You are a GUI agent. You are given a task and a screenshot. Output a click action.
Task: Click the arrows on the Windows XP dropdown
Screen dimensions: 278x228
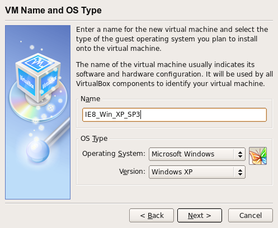(x=240, y=172)
